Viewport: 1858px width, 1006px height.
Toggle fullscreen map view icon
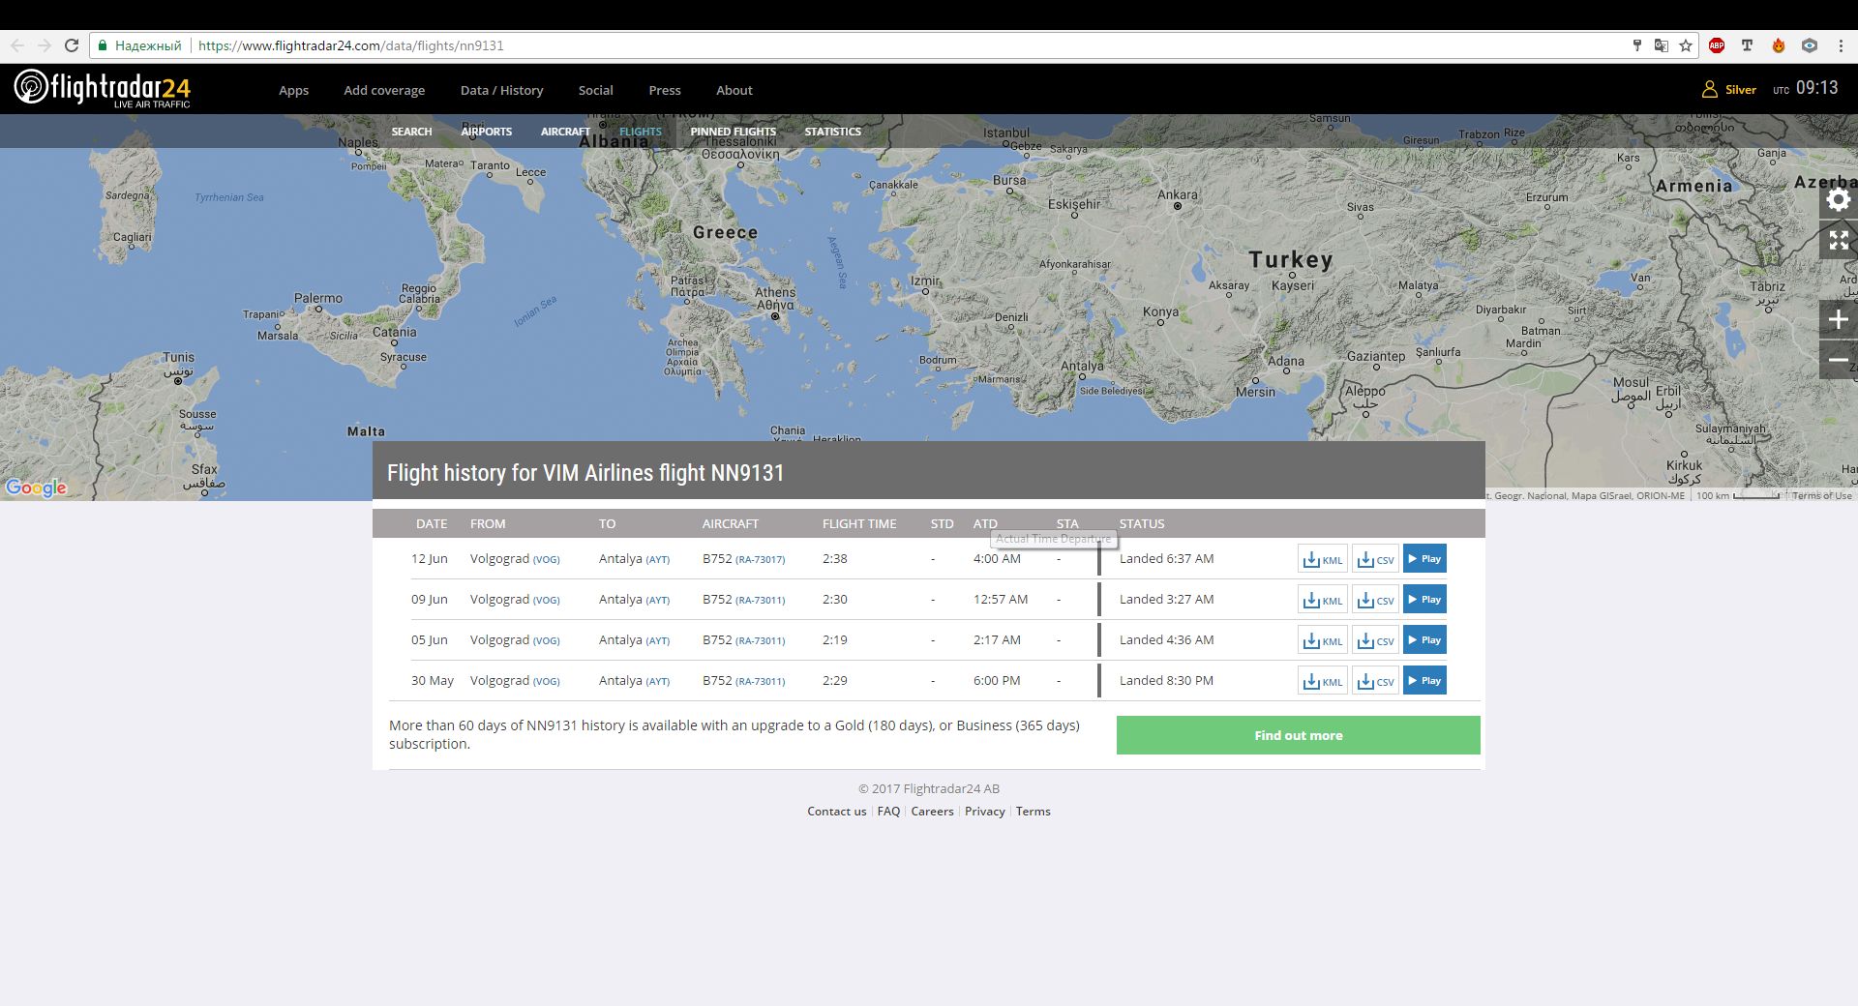click(1838, 240)
